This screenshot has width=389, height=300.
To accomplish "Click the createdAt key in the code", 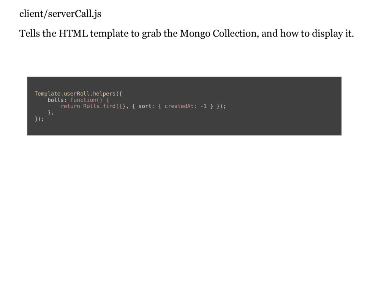I will pos(180,106).
